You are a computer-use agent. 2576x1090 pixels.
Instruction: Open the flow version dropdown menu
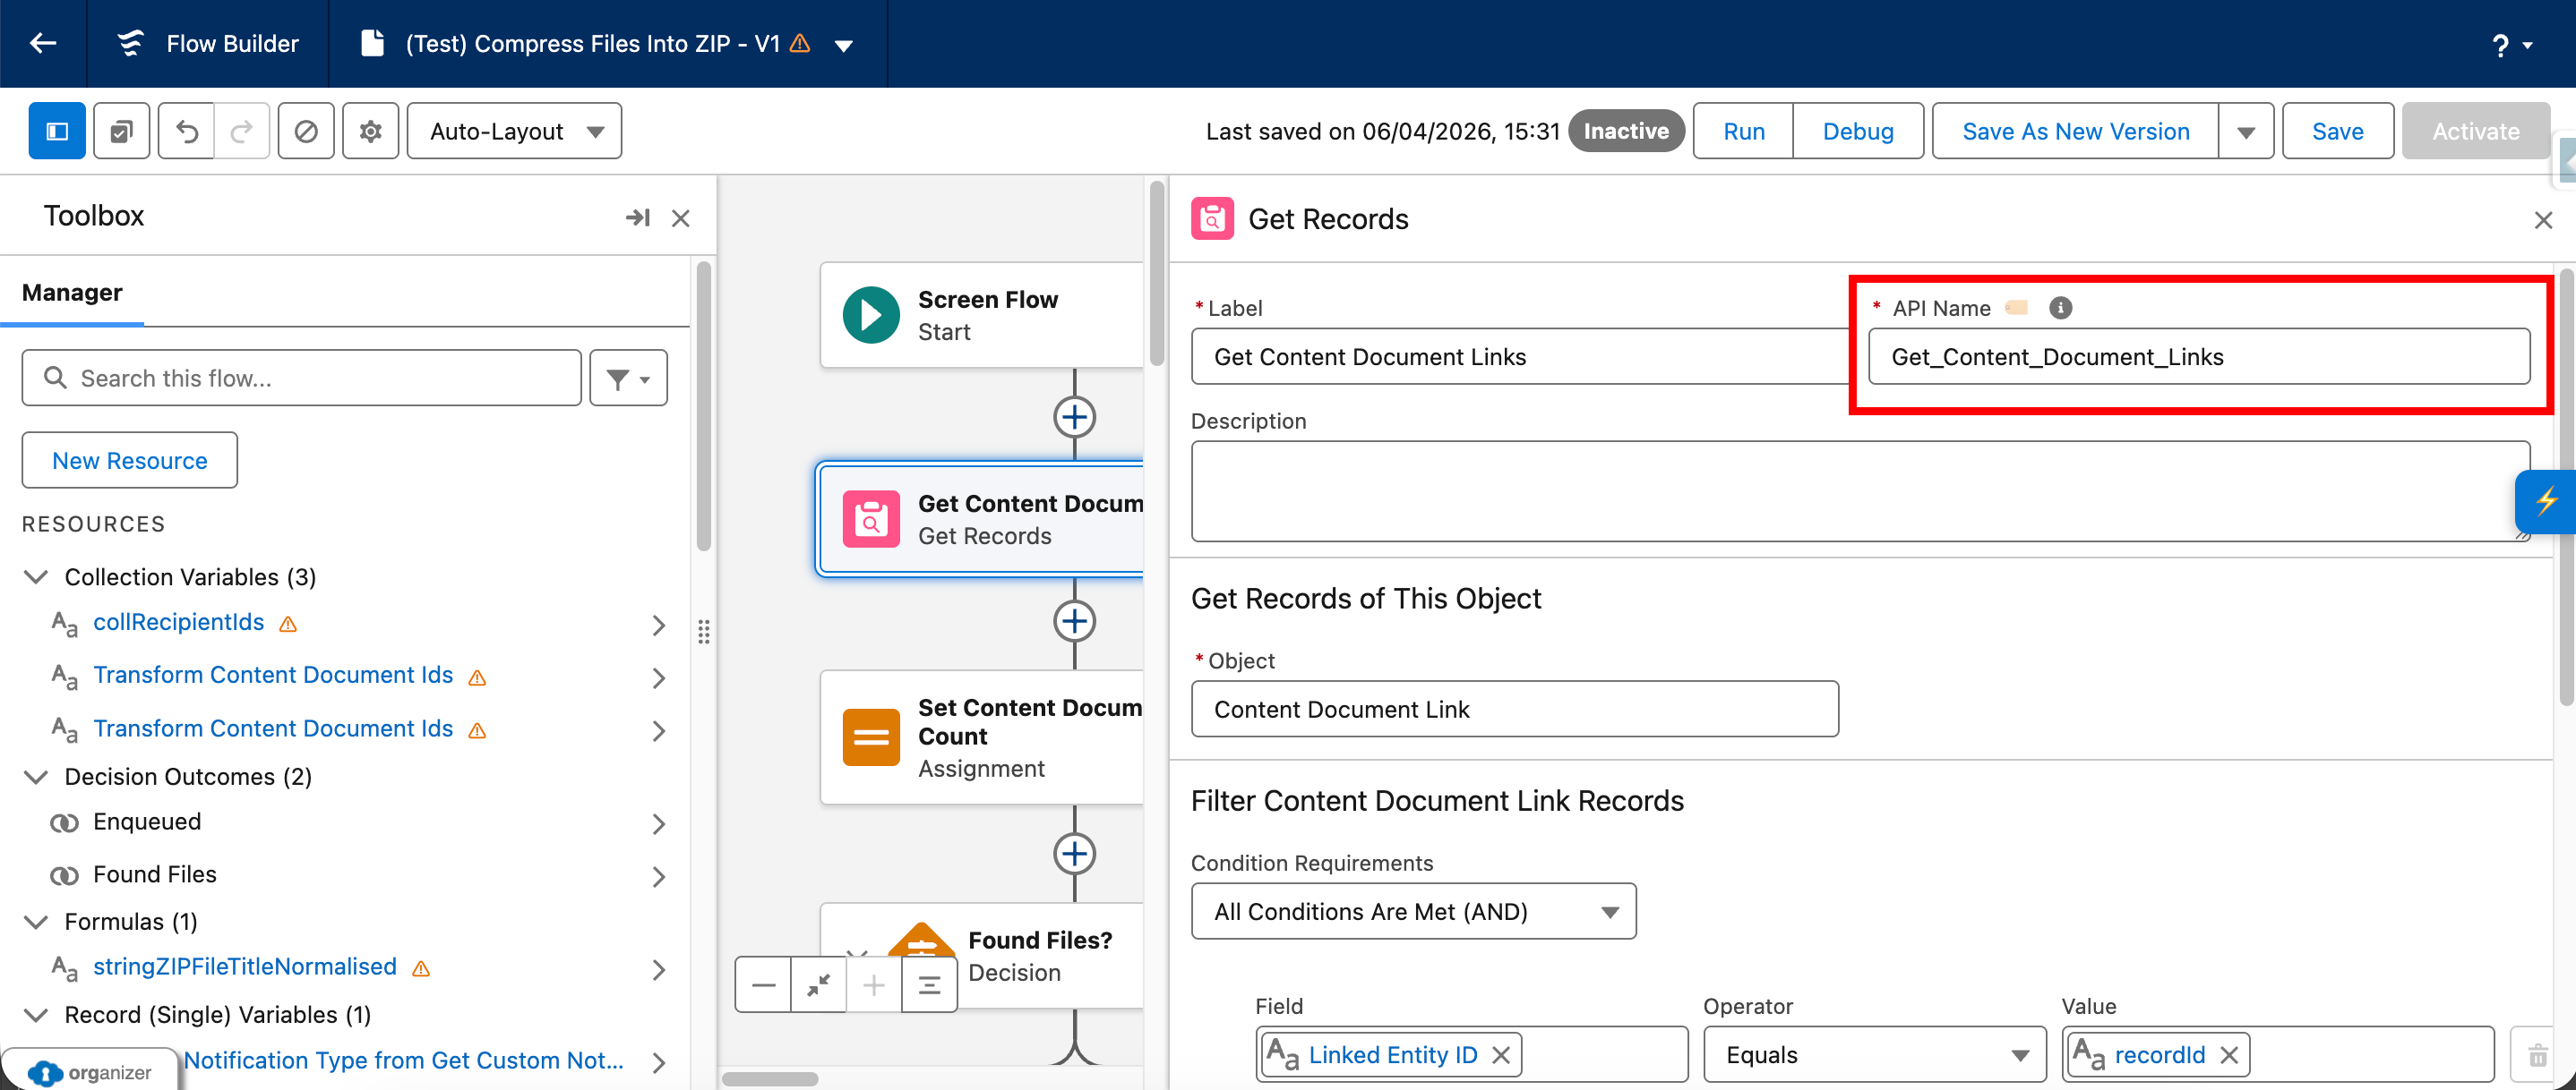point(844,45)
